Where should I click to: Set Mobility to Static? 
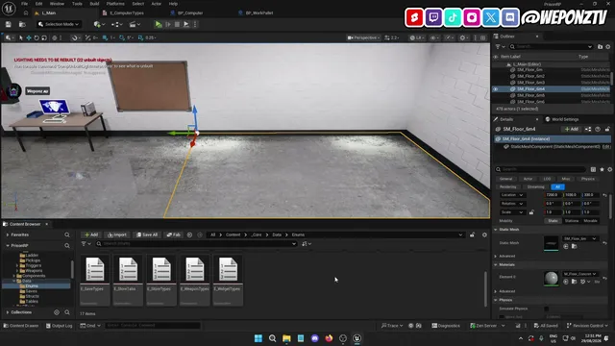coord(553,221)
